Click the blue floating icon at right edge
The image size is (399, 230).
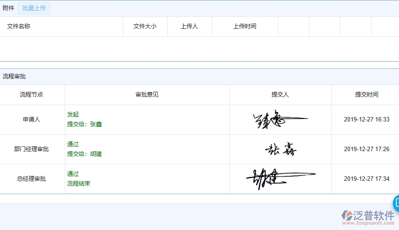pos(396,203)
